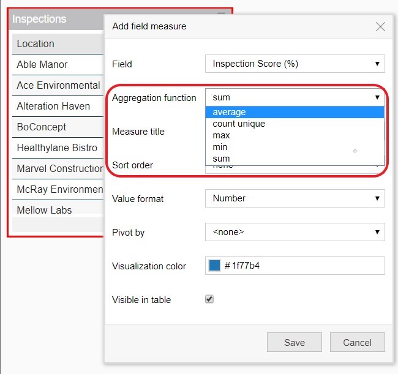Open the Field dropdown showing Inspection Score

coord(295,64)
